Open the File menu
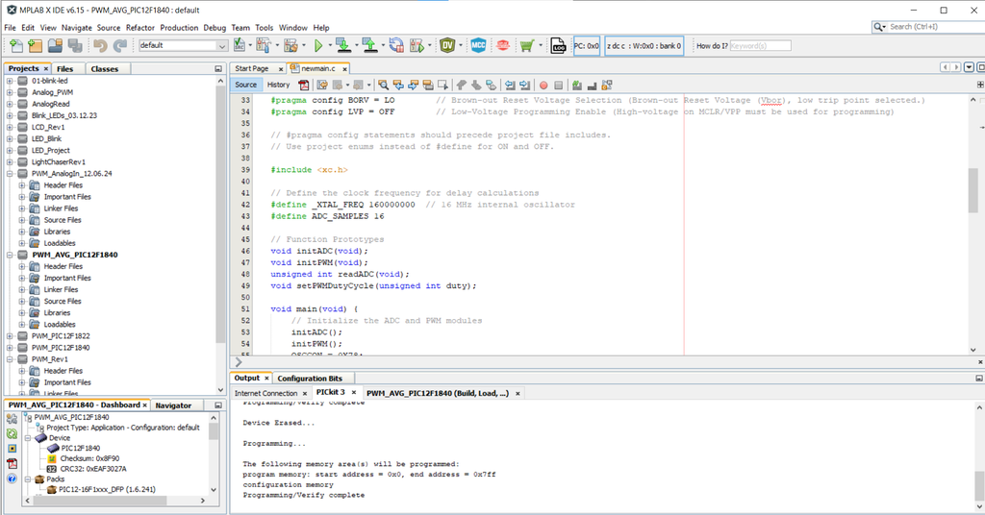This screenshot has width=985, height=515. [x=10, y=28]
